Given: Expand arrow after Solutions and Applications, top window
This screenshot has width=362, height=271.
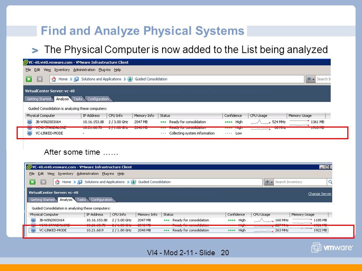Looking at the screenshot, I should click(125, 79).
